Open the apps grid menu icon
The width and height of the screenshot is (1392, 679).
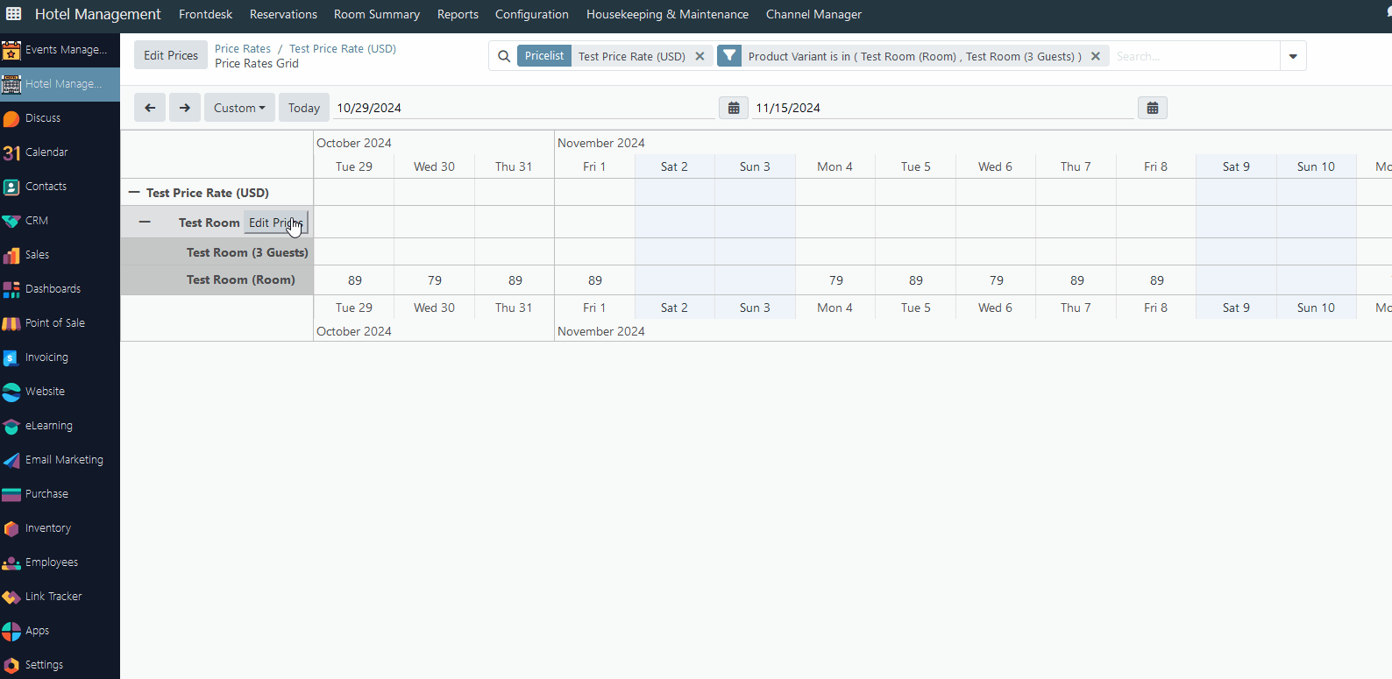pyautogui.click(x=14, y=14)
